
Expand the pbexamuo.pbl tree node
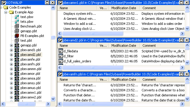11,88
